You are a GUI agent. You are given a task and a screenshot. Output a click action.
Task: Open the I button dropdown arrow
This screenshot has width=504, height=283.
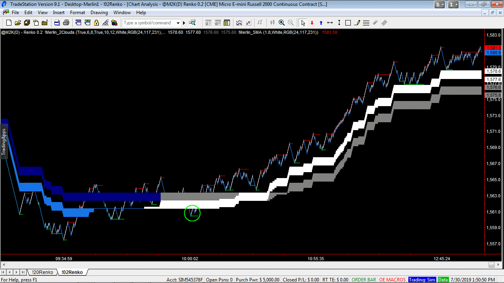tap(457, 4)
